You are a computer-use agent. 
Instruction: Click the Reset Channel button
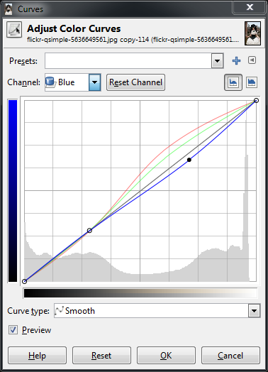tap(136, 82)
